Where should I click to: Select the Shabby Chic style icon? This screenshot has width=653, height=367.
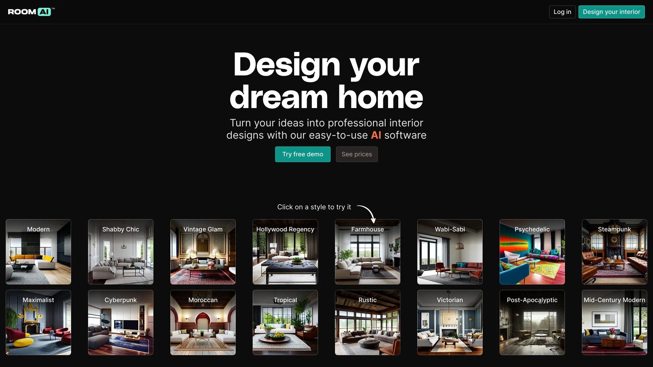click(121, 251)
